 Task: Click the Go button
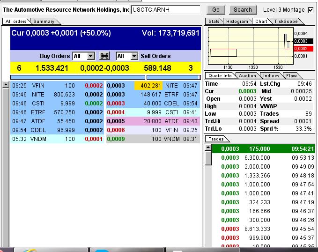216,10
